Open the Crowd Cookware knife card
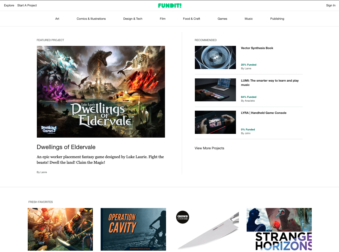This screenshot has width=339, height=252. coord(206,229)
